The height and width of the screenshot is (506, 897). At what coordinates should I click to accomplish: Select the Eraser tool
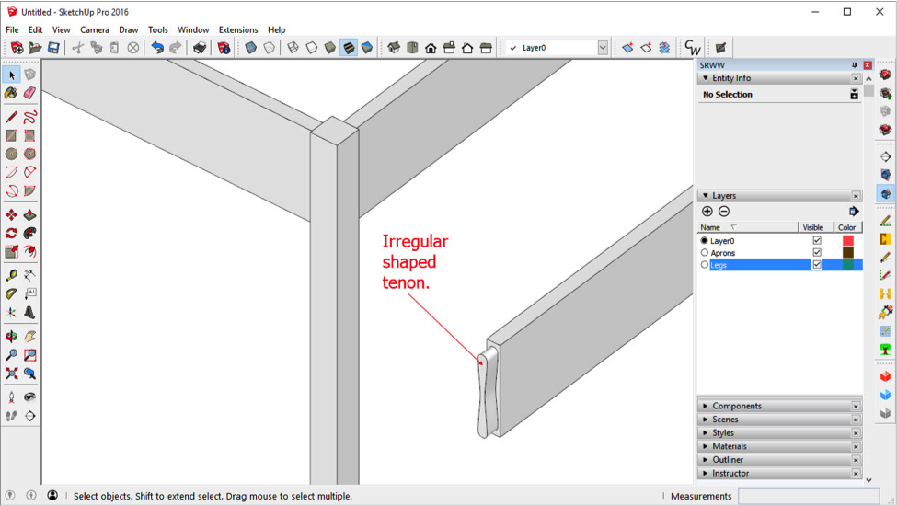click(29, 94)
